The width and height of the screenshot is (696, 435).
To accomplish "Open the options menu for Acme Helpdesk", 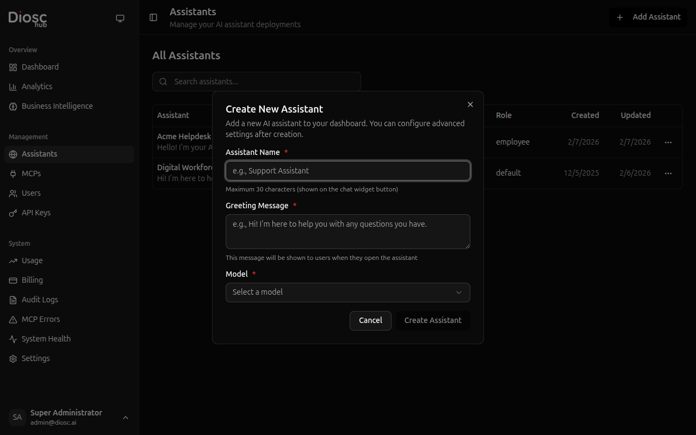I will pyautogui.click(x=668, y=142).
